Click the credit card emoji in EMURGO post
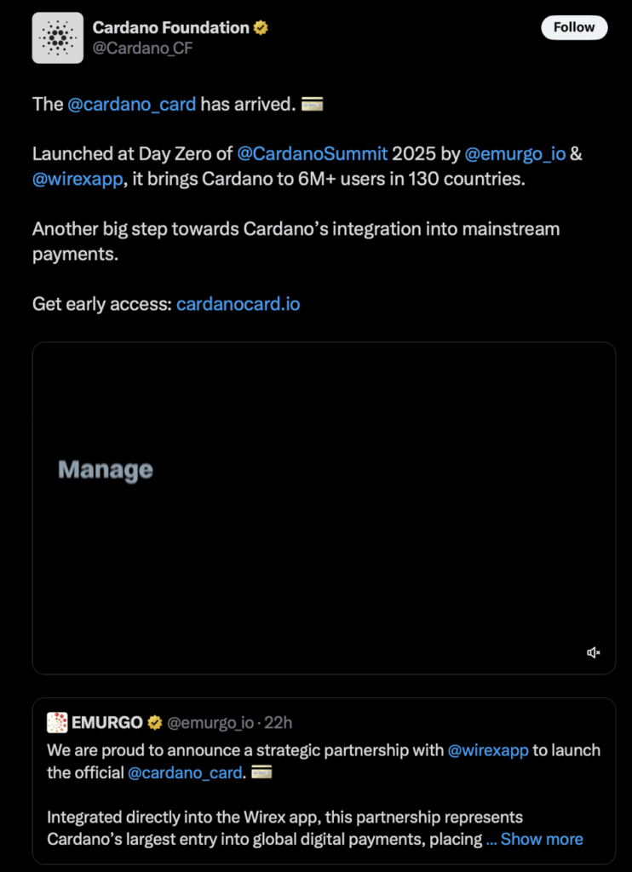 (x=261, y=773)
